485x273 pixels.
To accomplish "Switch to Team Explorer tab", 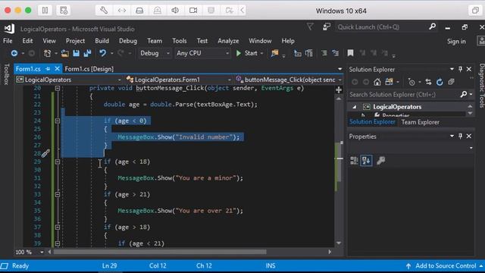I will tap(420, 122).
